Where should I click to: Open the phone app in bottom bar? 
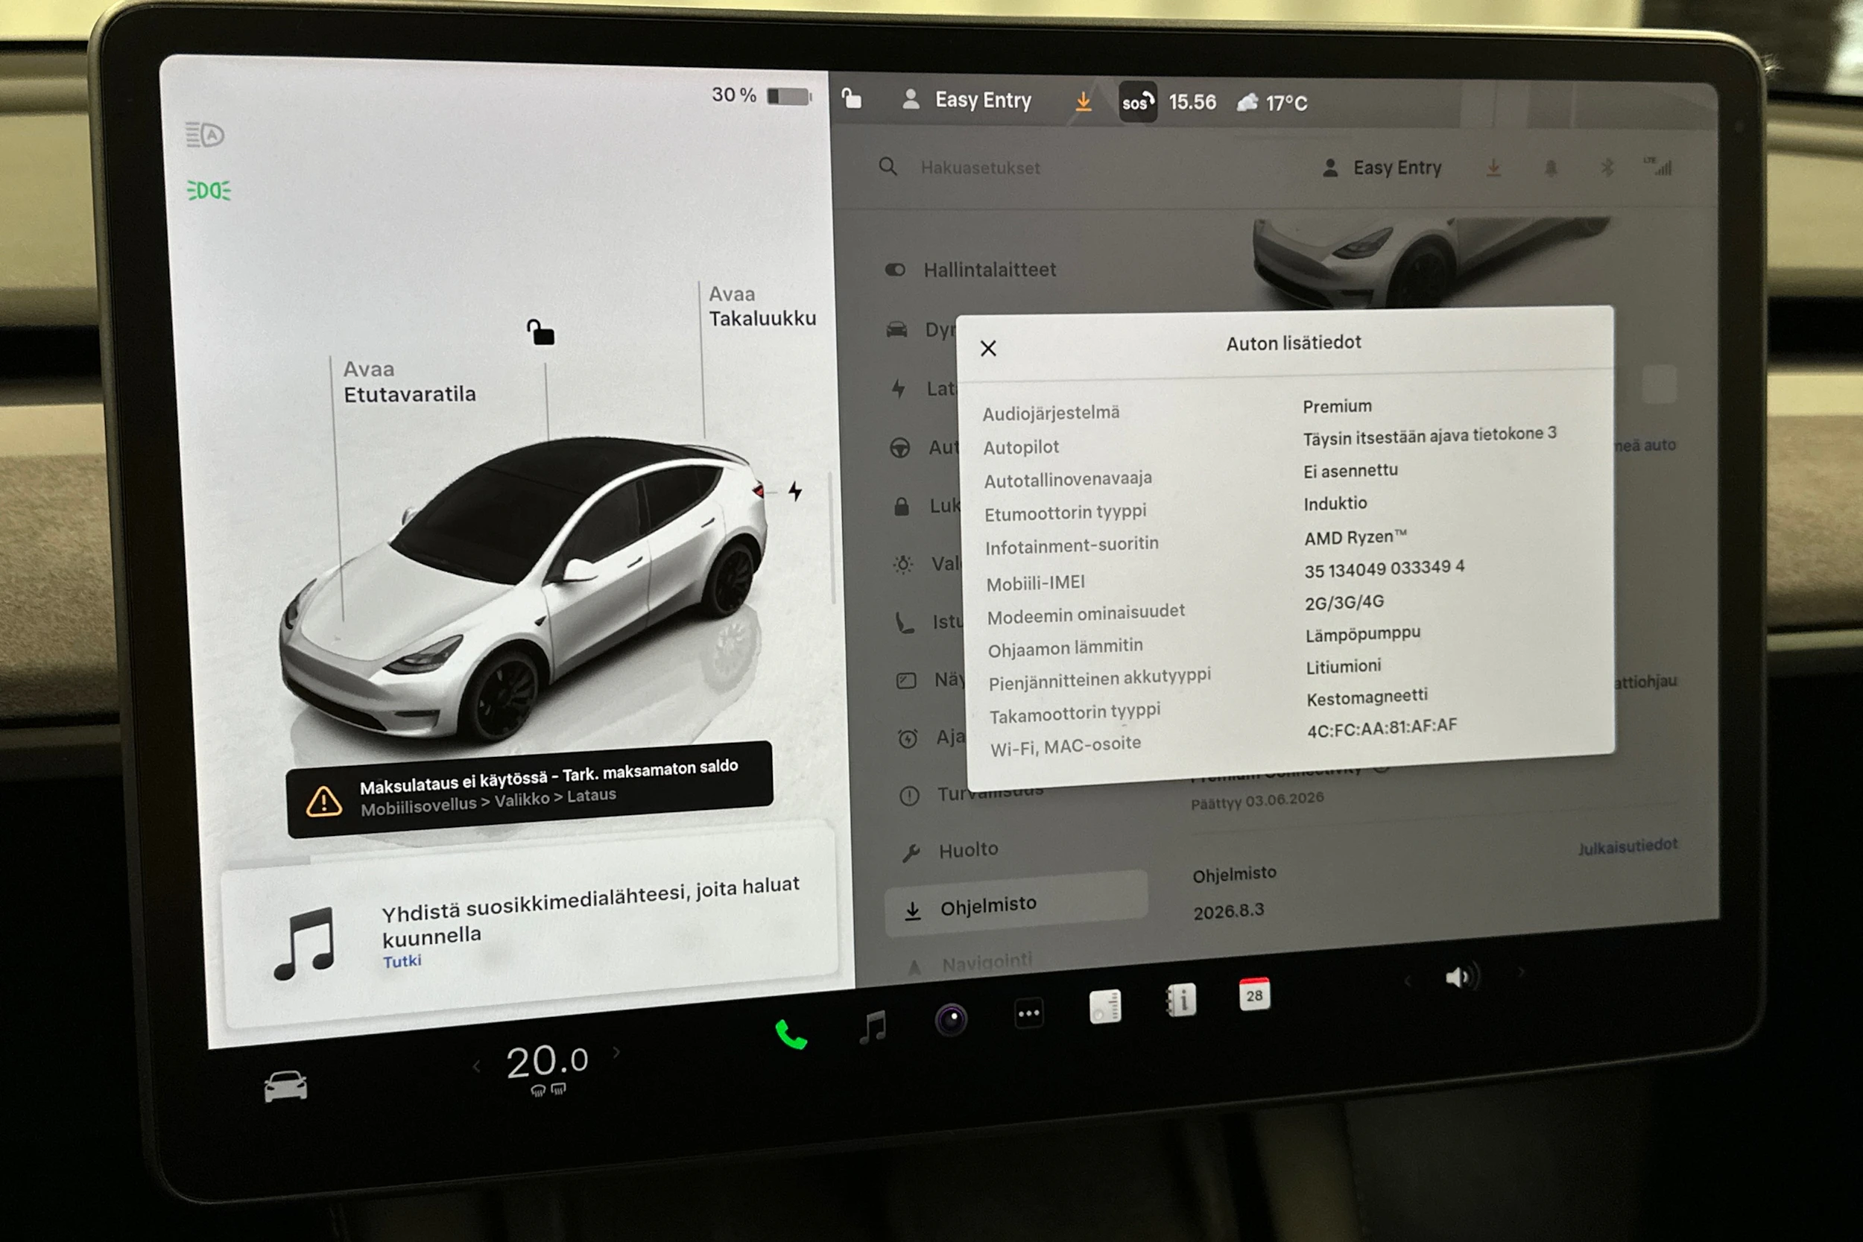791,1034
